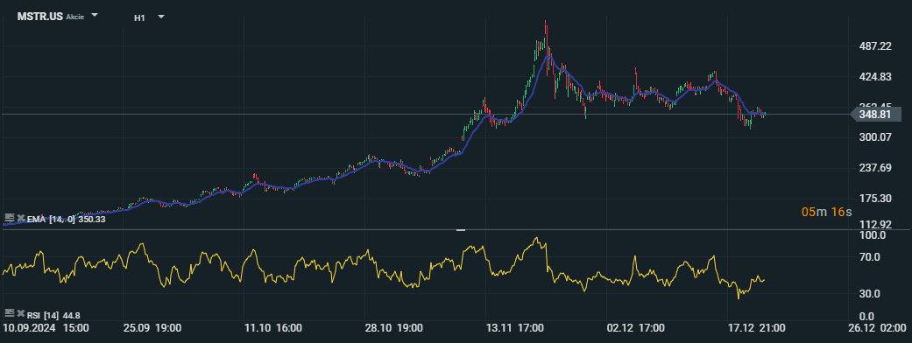Remove the RSI indicator with X icon
This screenshot has width=912, height=343.
point(20,314)
